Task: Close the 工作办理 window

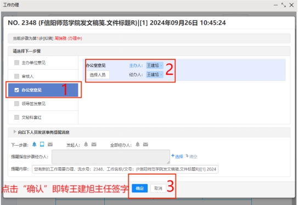Action: [291, 5]
